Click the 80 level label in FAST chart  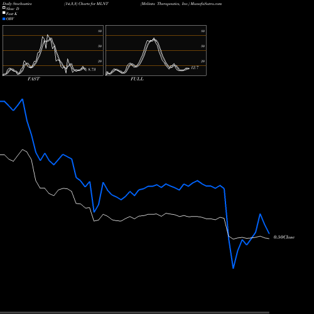coord(100,31)
